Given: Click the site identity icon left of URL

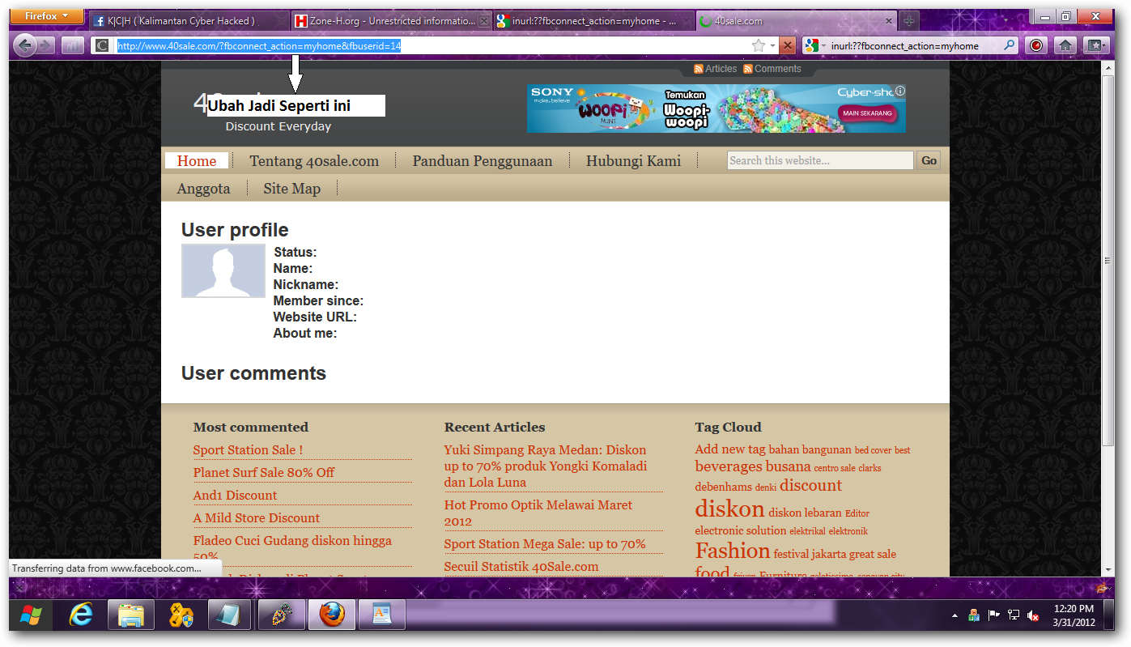Looking at the screenshot, I should (101, 46).
